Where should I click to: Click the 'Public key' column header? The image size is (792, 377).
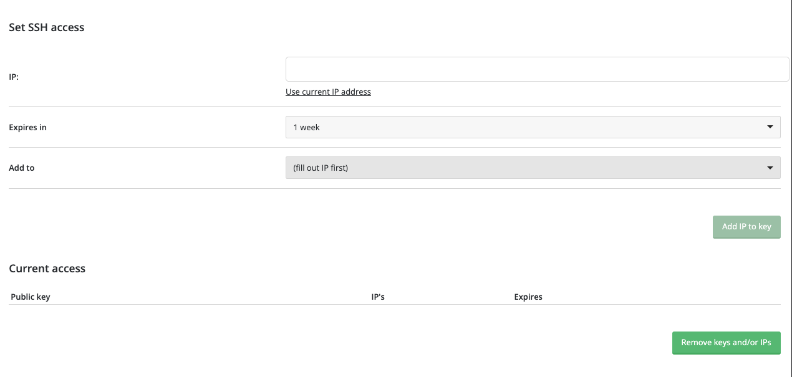31,297
